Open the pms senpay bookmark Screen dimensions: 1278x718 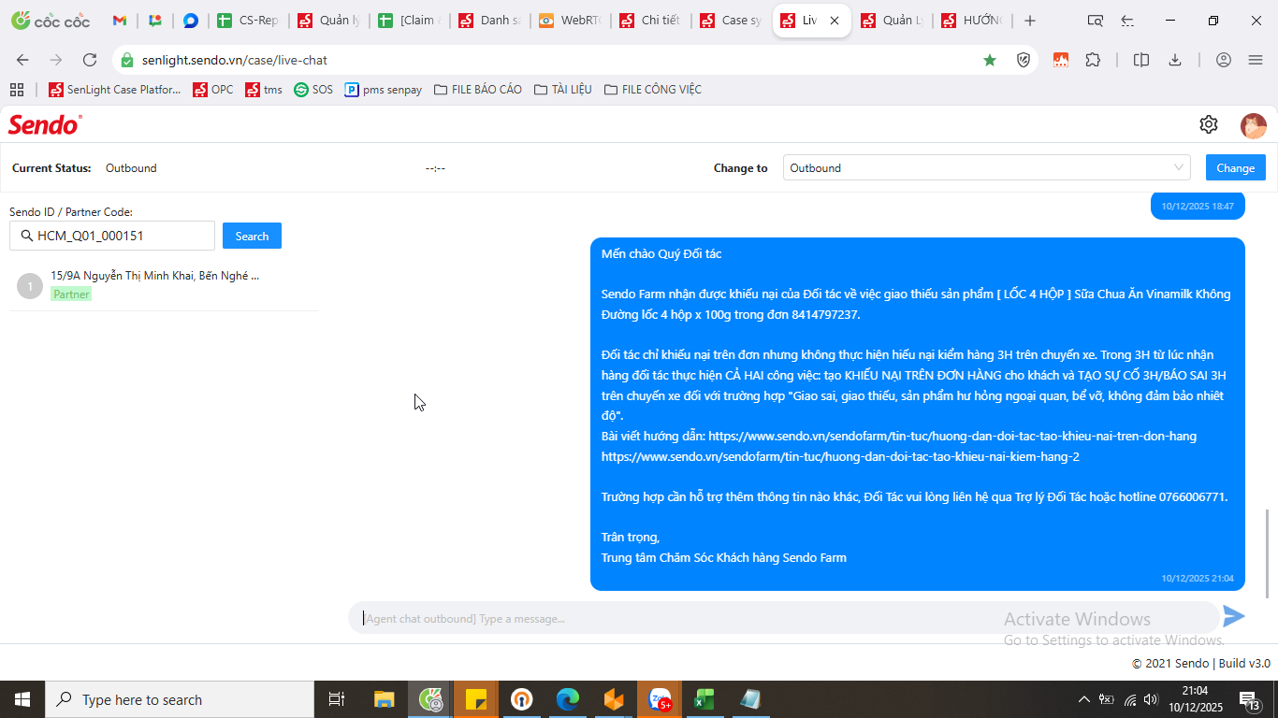(384, 90)
